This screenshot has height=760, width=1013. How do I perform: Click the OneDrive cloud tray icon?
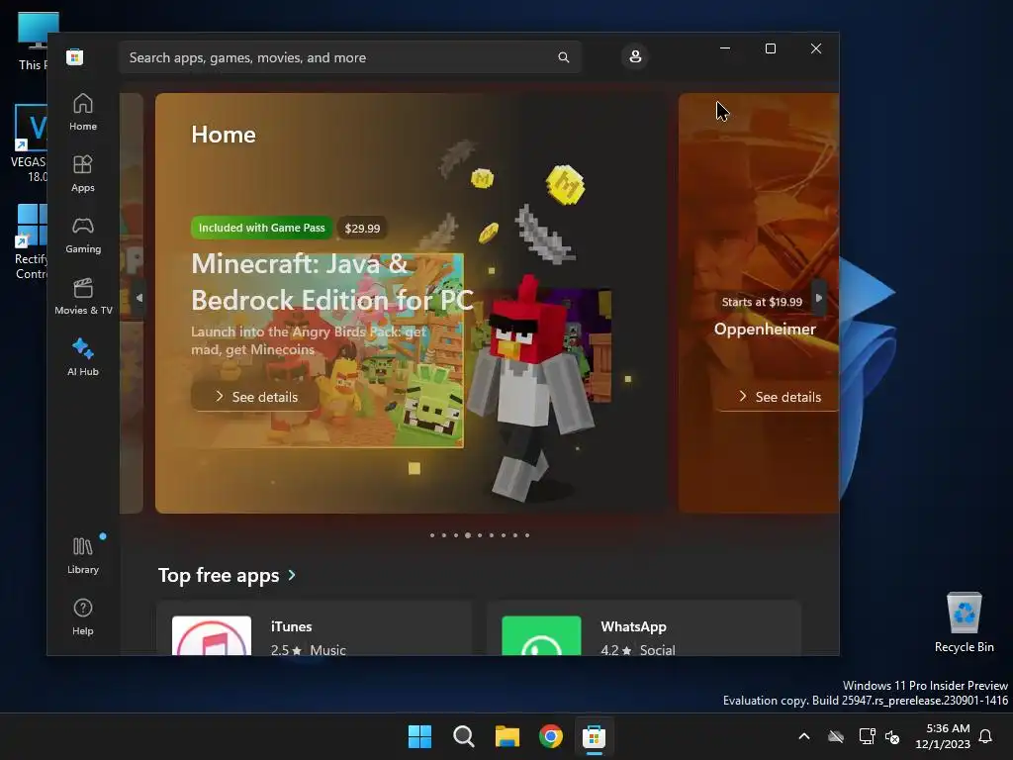[836, 736]
